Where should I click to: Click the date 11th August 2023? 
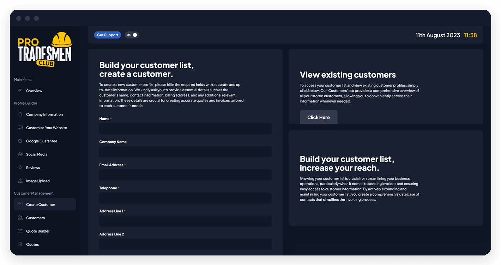(x=438, y=35)
